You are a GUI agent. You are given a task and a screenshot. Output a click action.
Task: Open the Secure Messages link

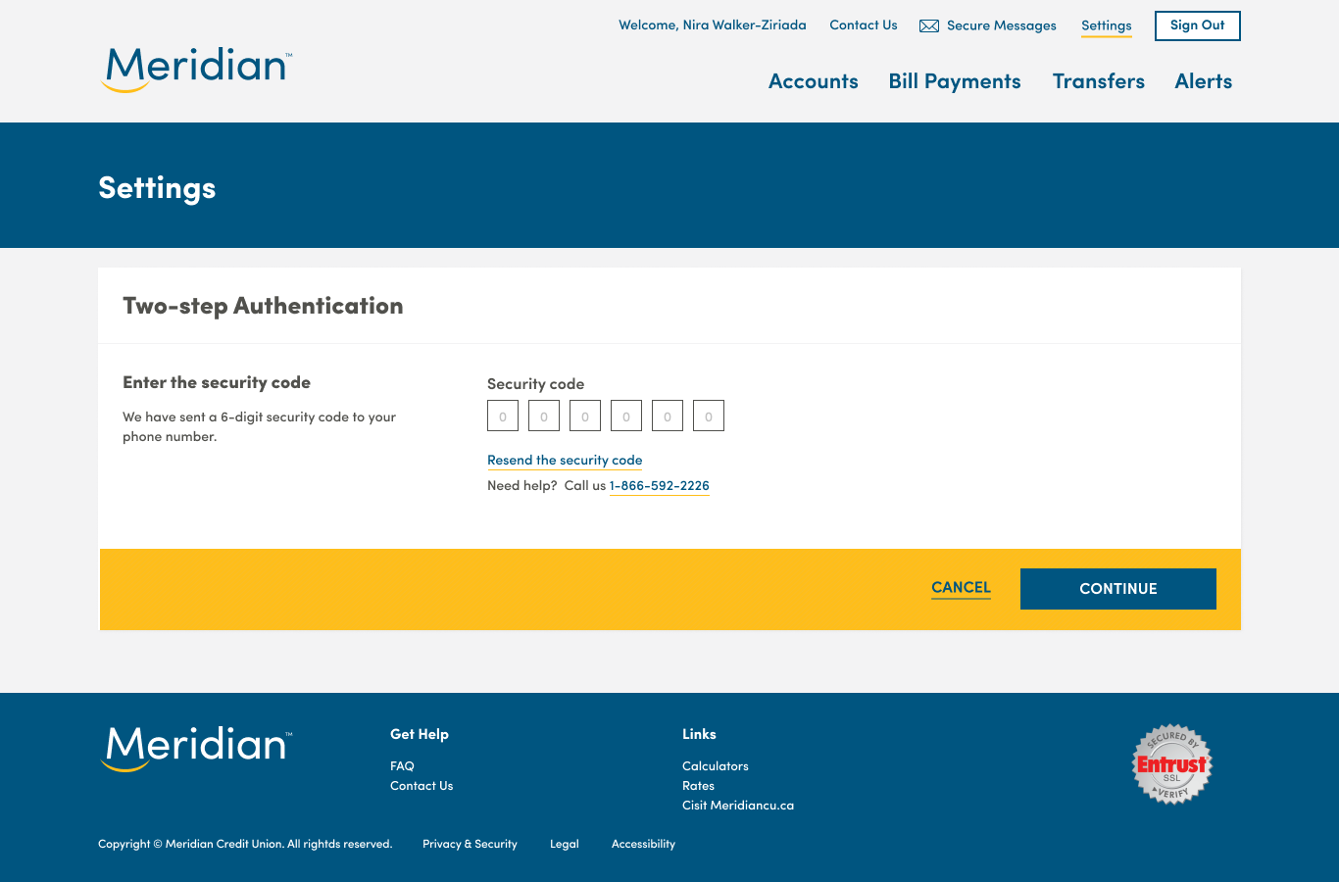pyautogui.click(x=1002, y=26)
